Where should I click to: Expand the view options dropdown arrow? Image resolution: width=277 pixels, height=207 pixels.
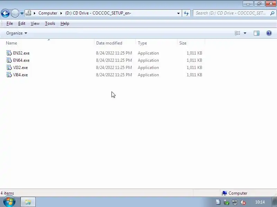tap(245, 33)
